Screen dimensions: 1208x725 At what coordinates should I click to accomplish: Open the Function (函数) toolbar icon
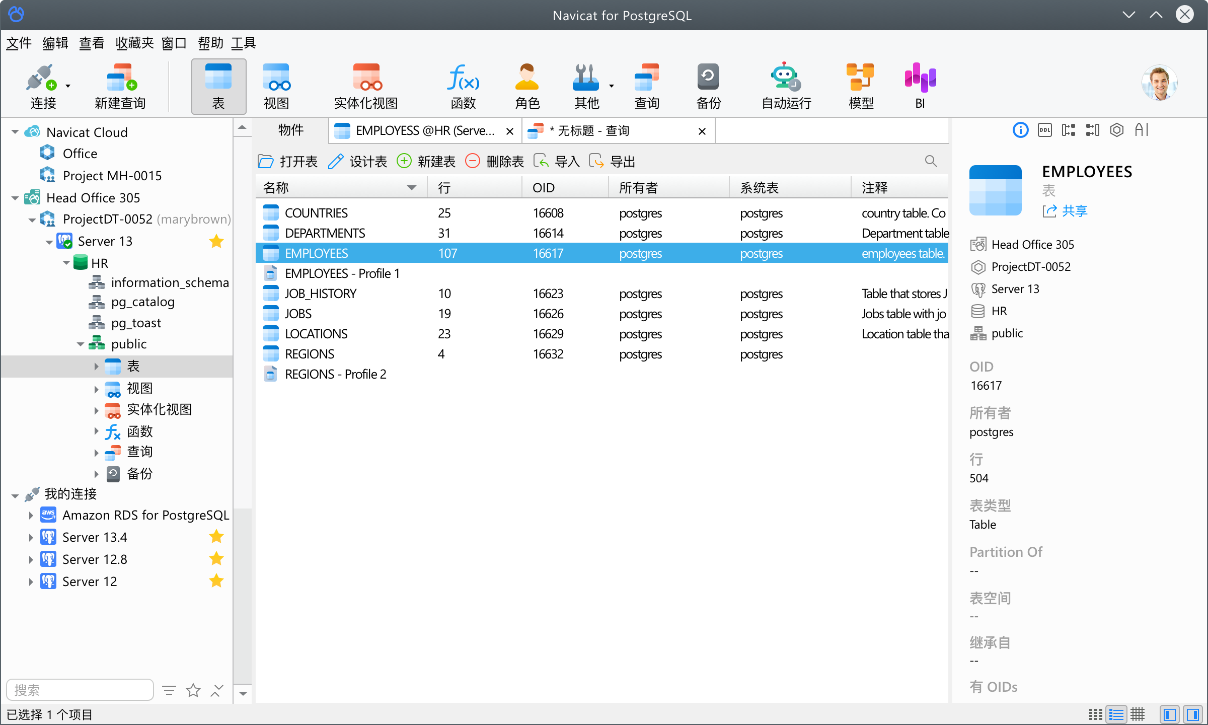pos(463,86)
